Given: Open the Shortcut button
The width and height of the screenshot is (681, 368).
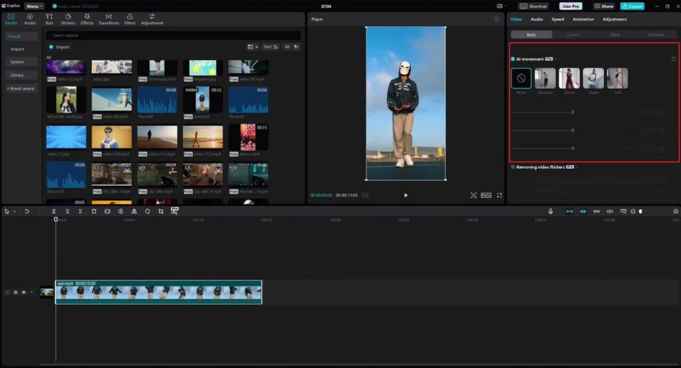Looking at the screenshot, I should pos(533,7).
